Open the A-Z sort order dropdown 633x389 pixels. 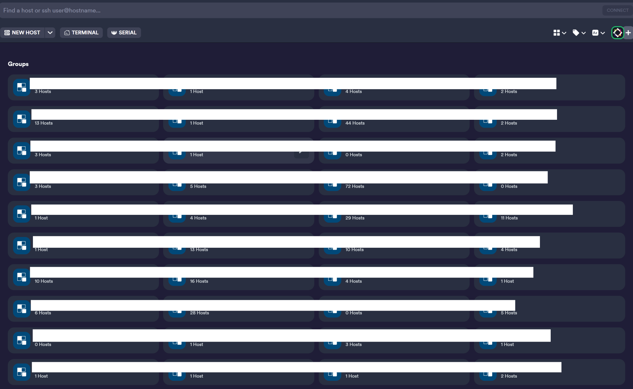(x=598, y=33)
